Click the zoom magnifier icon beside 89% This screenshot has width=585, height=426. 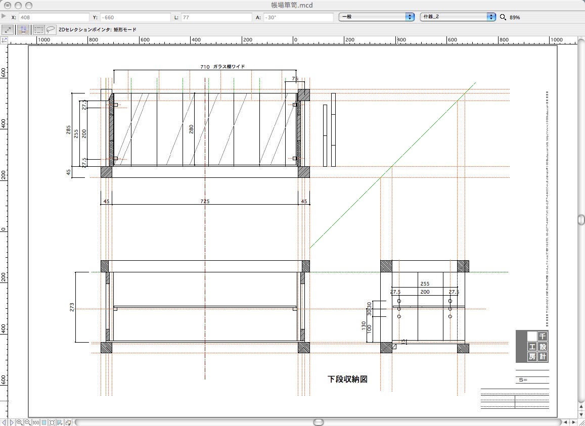(x=503, y=17)
